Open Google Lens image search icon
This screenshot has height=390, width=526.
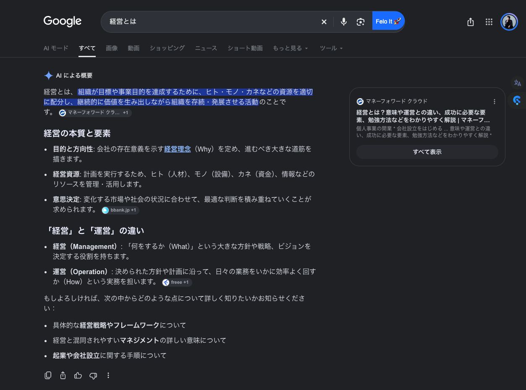360,22
